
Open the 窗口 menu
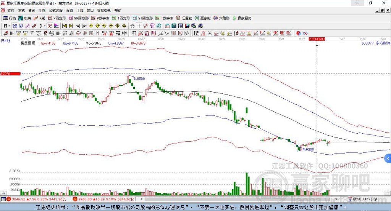click(90, 10)
